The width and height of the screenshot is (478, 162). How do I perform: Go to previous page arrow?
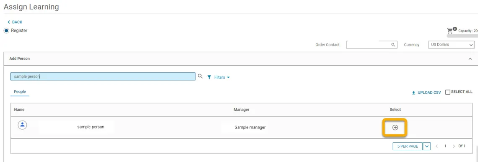[x=437, y=147]
